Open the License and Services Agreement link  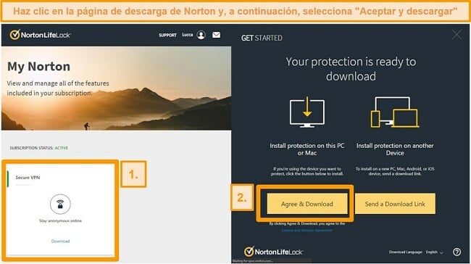[x=307, y=231]
